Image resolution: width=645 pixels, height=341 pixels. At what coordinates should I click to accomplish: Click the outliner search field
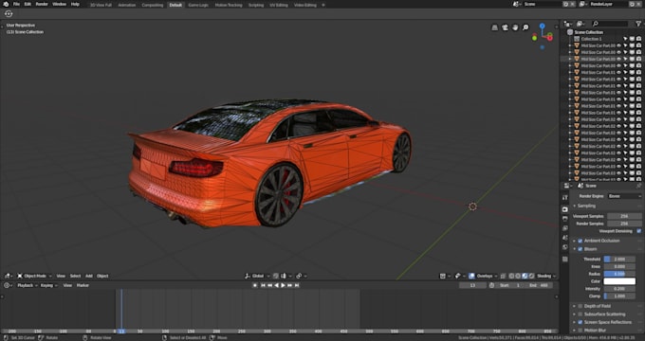(610, 24)
